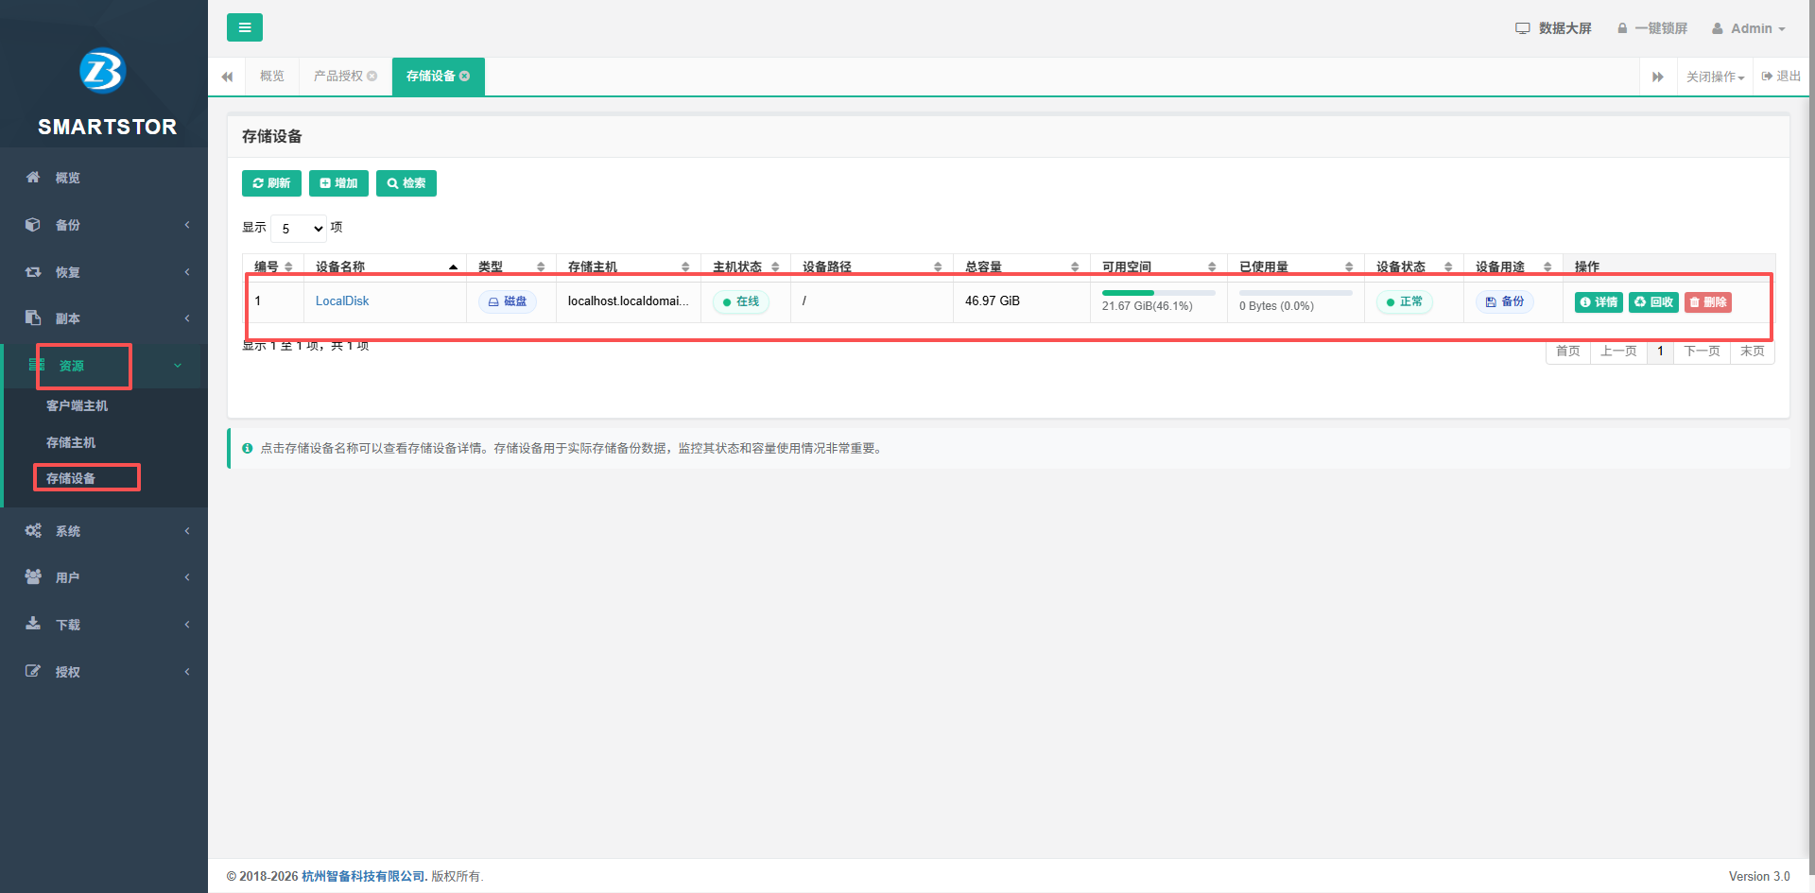This screenshot has height=893, width=1815.
Task: Open 概览 in the sidebar
Action: tap(104, 178)
